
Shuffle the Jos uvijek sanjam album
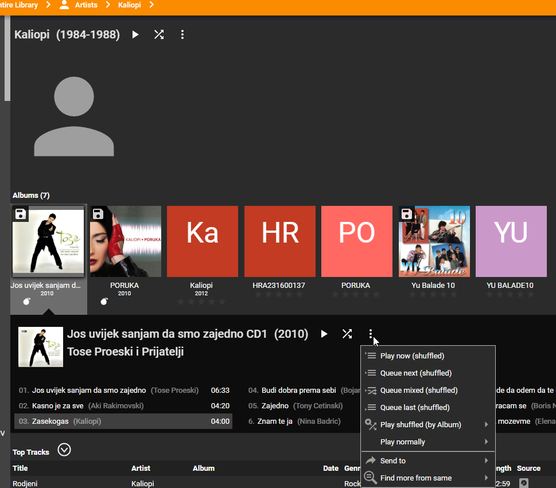tap(347, 334)
